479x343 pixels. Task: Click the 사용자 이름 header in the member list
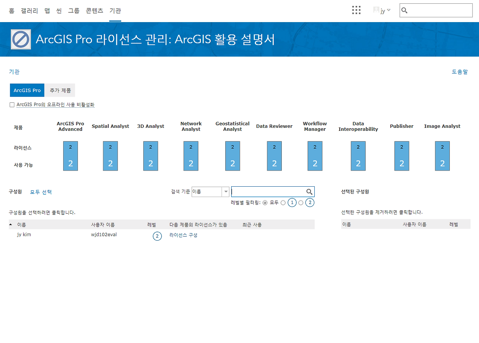(x=103, y=225)
